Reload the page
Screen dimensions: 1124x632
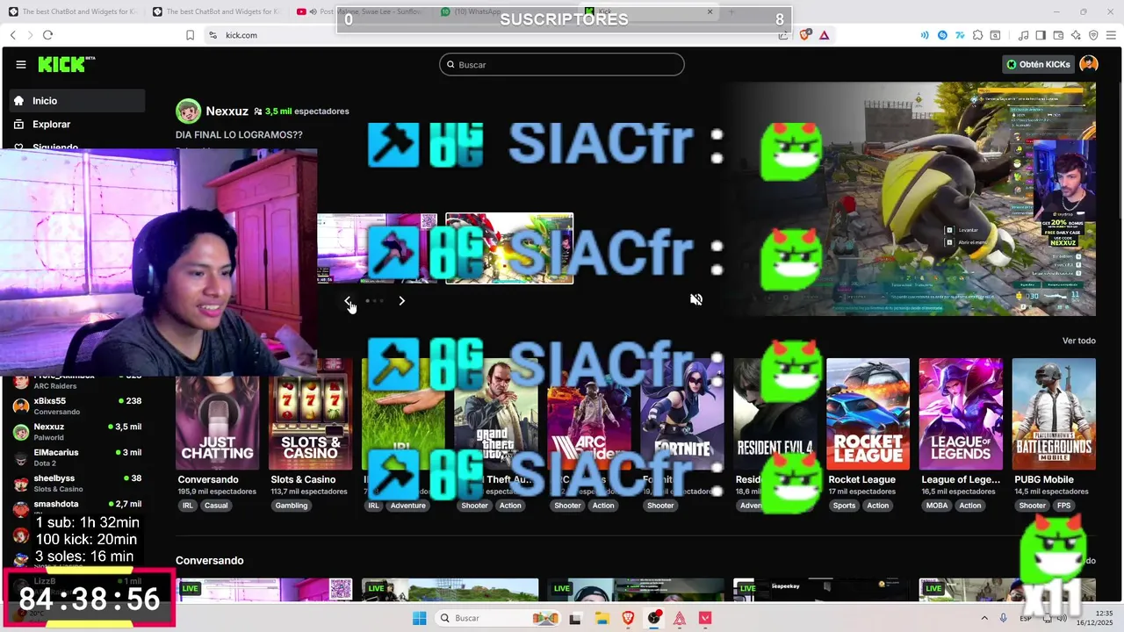[x=47, y=35]
